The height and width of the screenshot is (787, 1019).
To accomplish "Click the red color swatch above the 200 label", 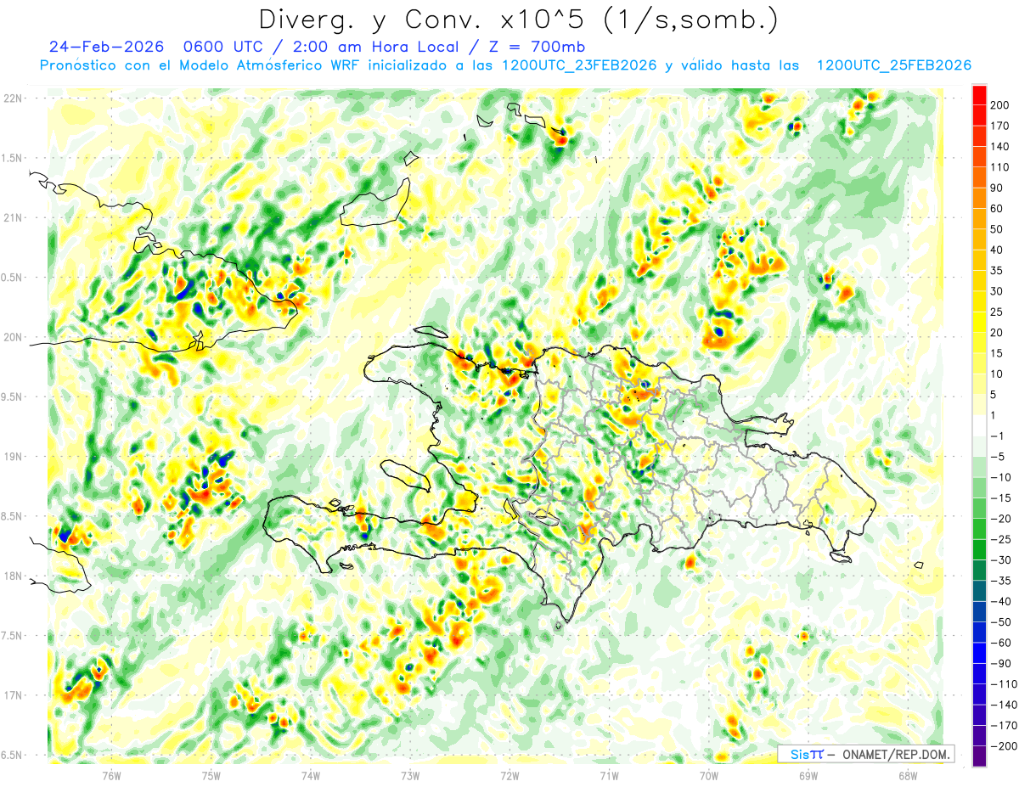I will [979, 94].
